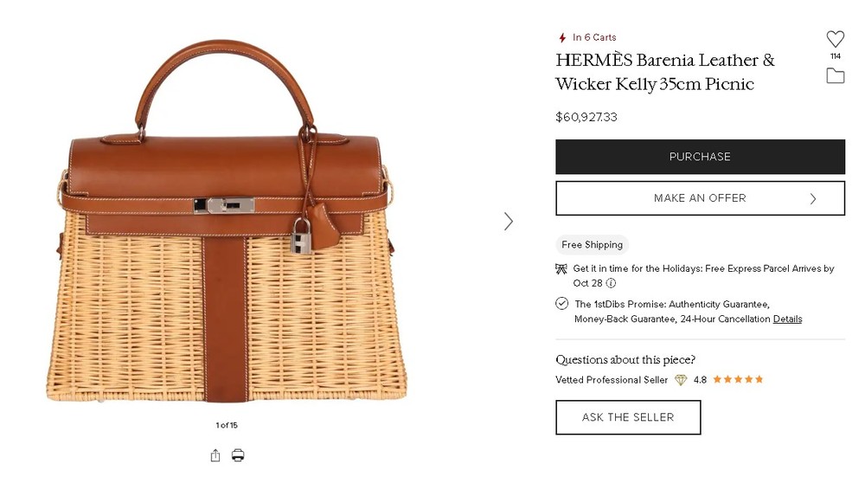The height and width of the screenshot is (477, 865).
Task: Click the Vetted Professional Seller text
Action: tap(612, 380)
